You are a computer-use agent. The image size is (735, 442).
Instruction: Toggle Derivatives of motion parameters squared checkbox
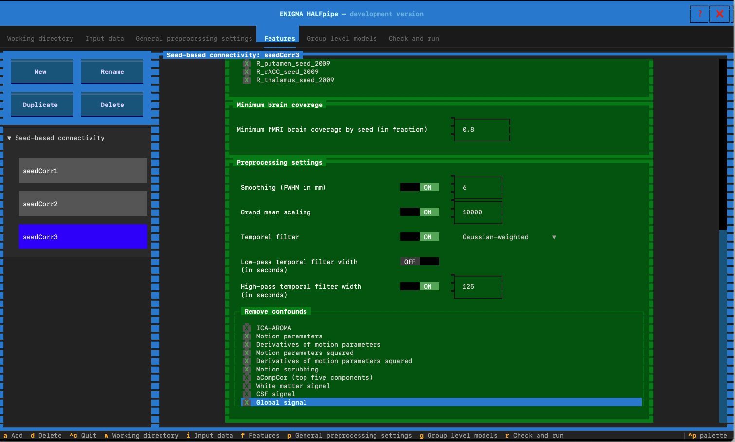point(247,361)
